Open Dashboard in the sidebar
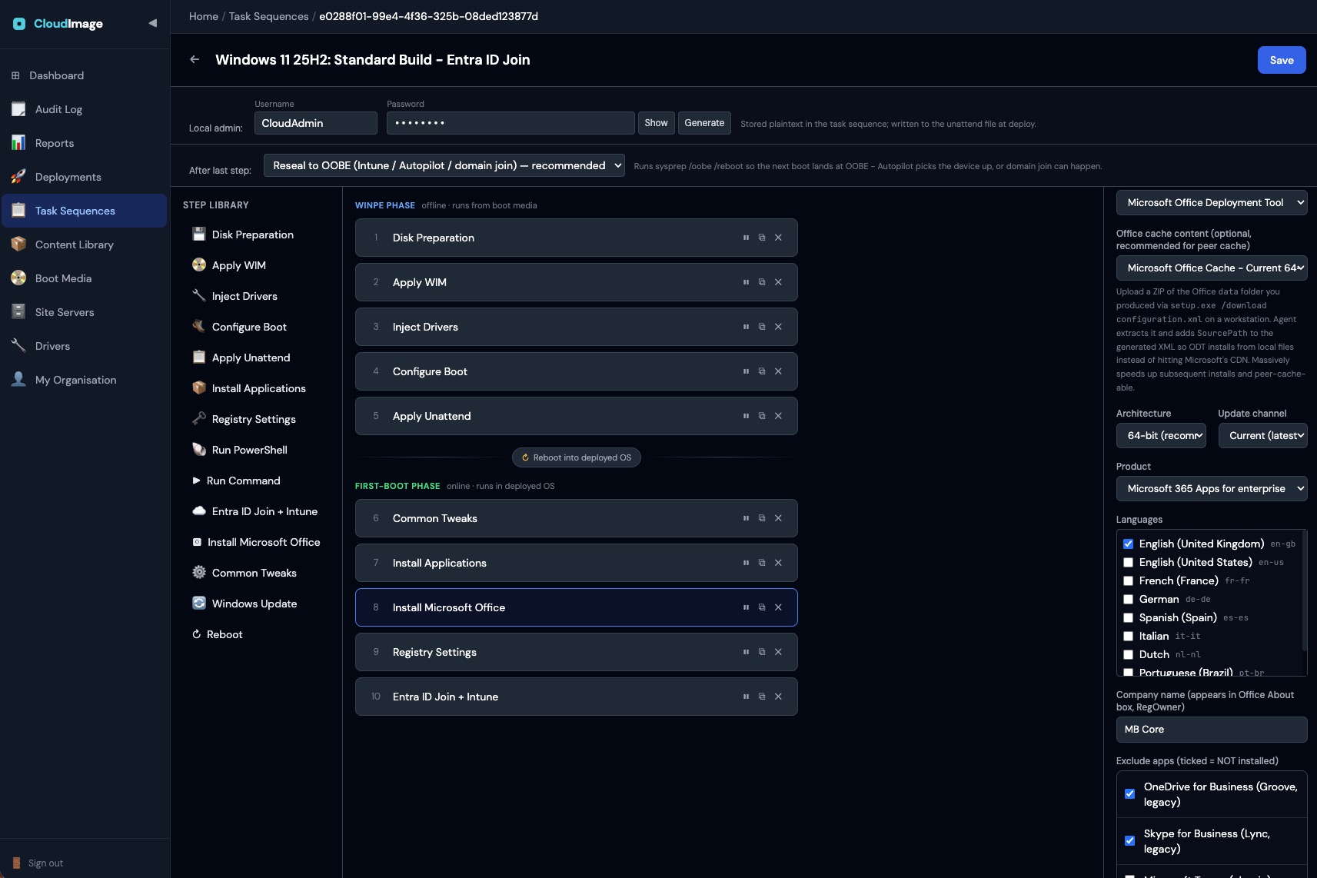Image resolution: width=1317 pixels, height=878 pixels. click(84, 75)
